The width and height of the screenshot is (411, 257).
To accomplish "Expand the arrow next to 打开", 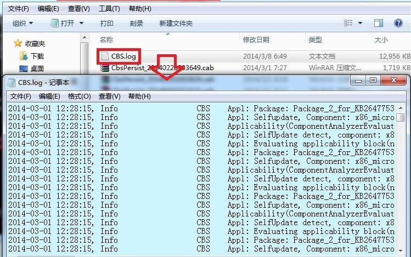I will tap(82, 23).
